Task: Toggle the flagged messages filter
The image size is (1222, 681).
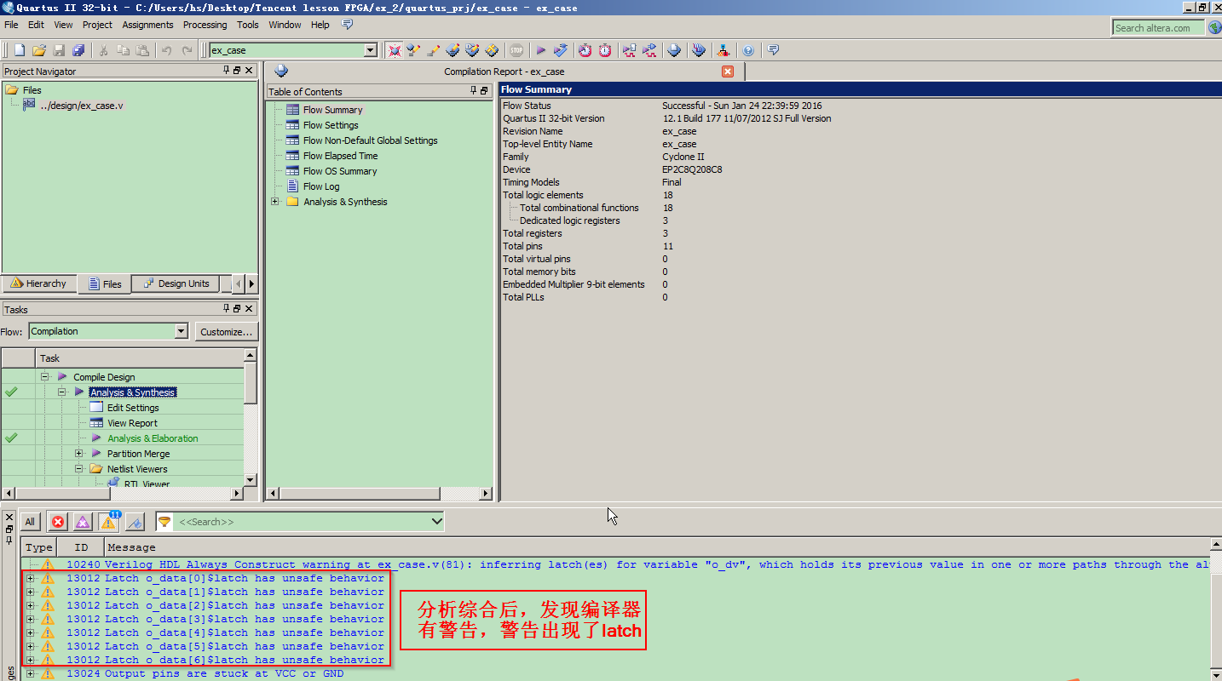Action: point(135,522)
